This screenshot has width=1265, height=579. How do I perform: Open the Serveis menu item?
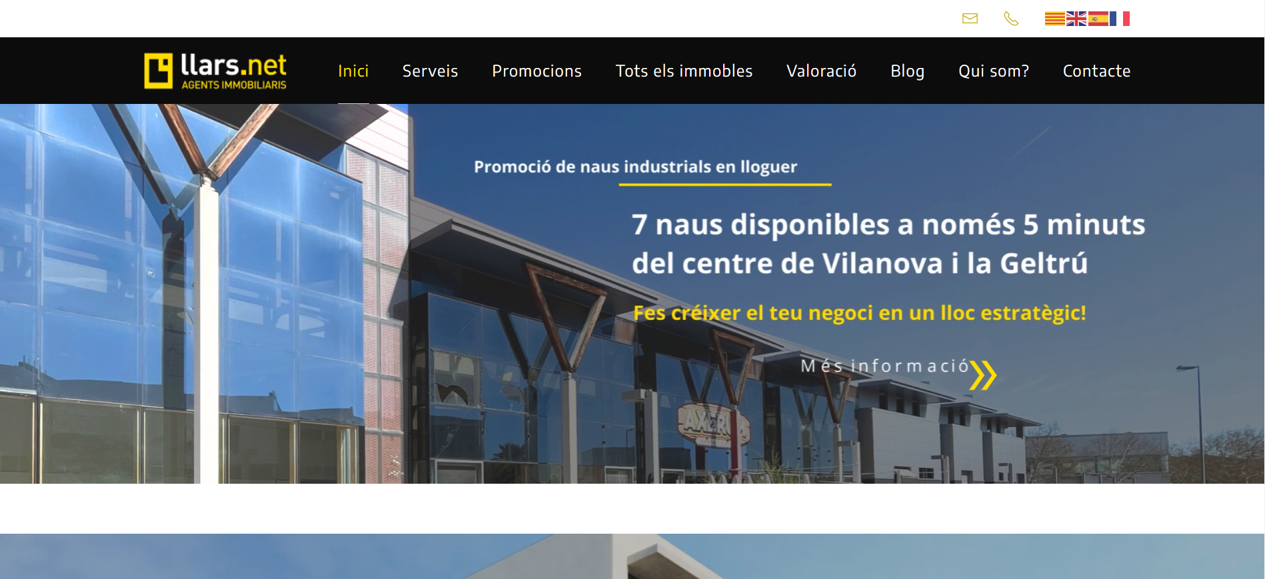tap(430, 71)
